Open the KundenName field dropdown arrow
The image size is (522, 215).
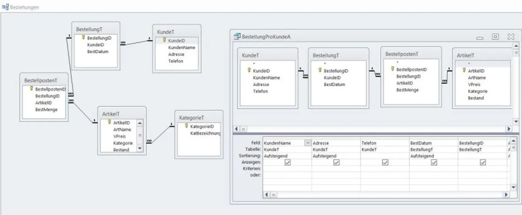click(308, 142)
